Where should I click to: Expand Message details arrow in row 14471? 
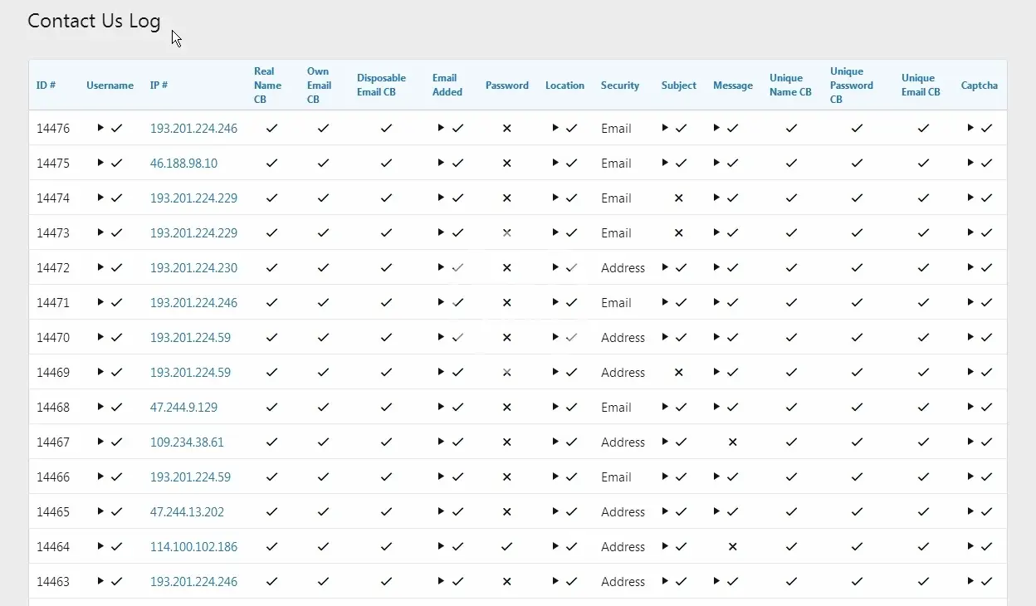716,302
